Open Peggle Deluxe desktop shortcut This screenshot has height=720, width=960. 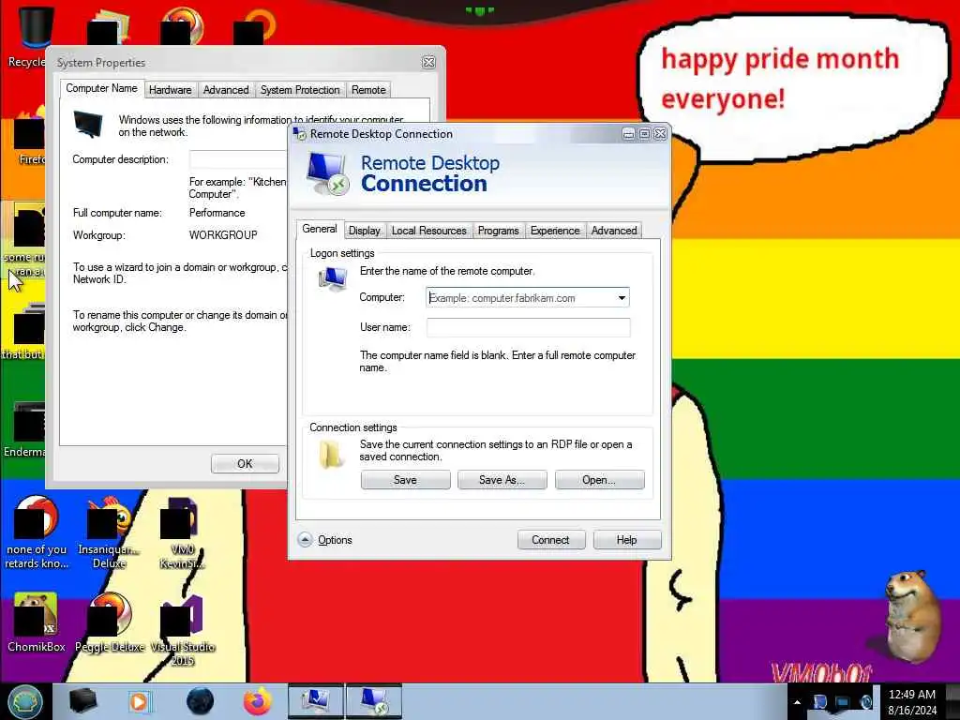[x=110, y=622]
